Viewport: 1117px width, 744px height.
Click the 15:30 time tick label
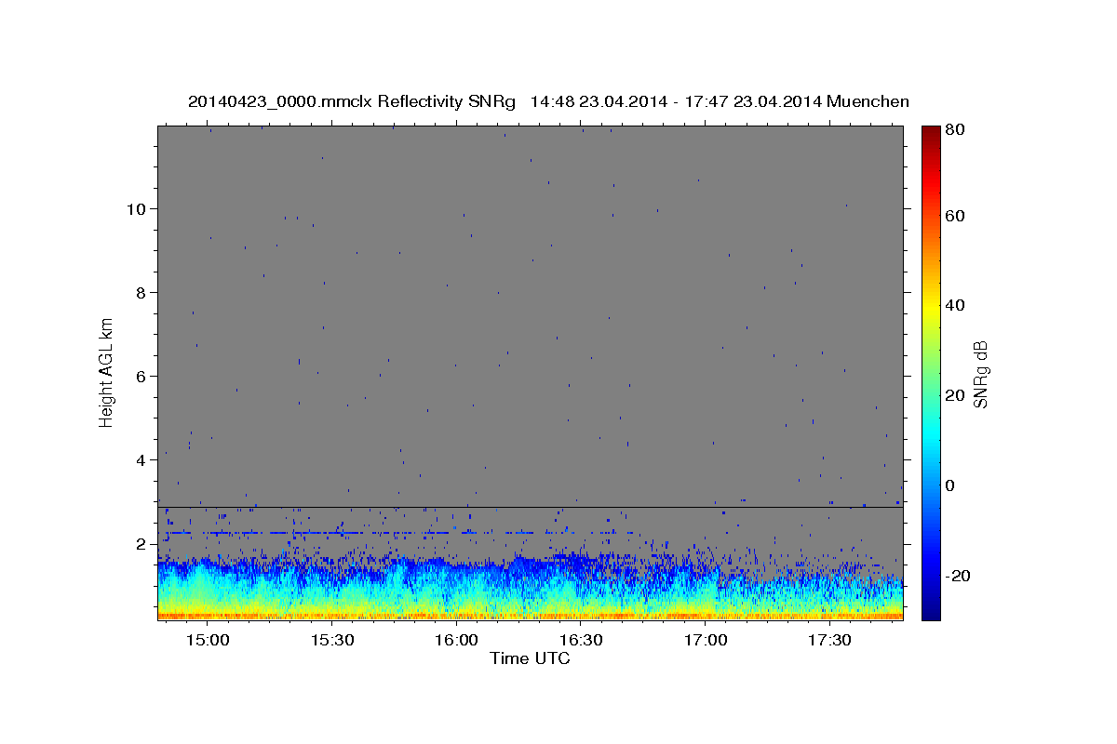point(332,641)
